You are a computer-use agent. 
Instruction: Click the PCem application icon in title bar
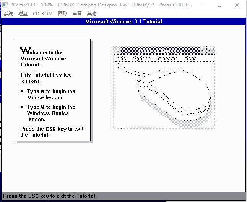pos(5,5)
